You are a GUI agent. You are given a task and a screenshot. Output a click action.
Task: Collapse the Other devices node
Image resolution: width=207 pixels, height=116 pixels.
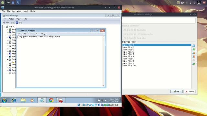pyautogui.click(x=7, y=59)
